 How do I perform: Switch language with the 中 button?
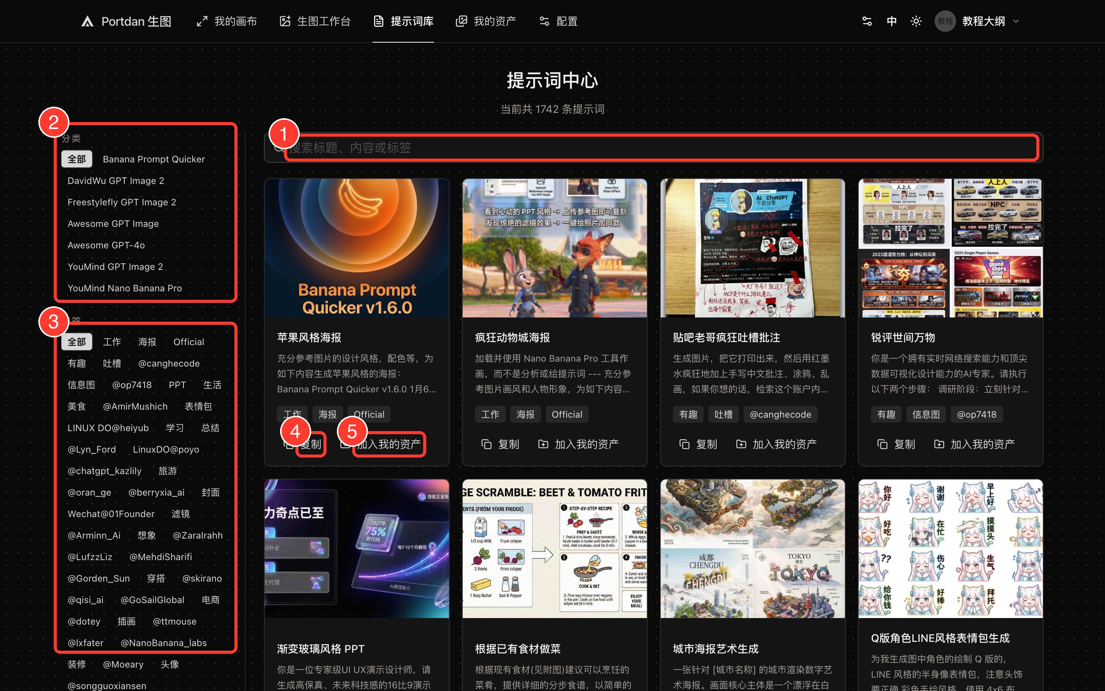pyautogui.click(x=891, y=21)
